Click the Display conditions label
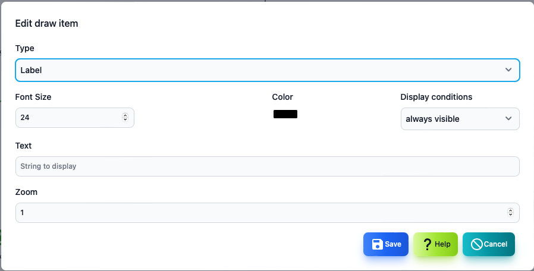Image resolution: width=534 pixels, height=271 pixels. [x=436, y=97]
